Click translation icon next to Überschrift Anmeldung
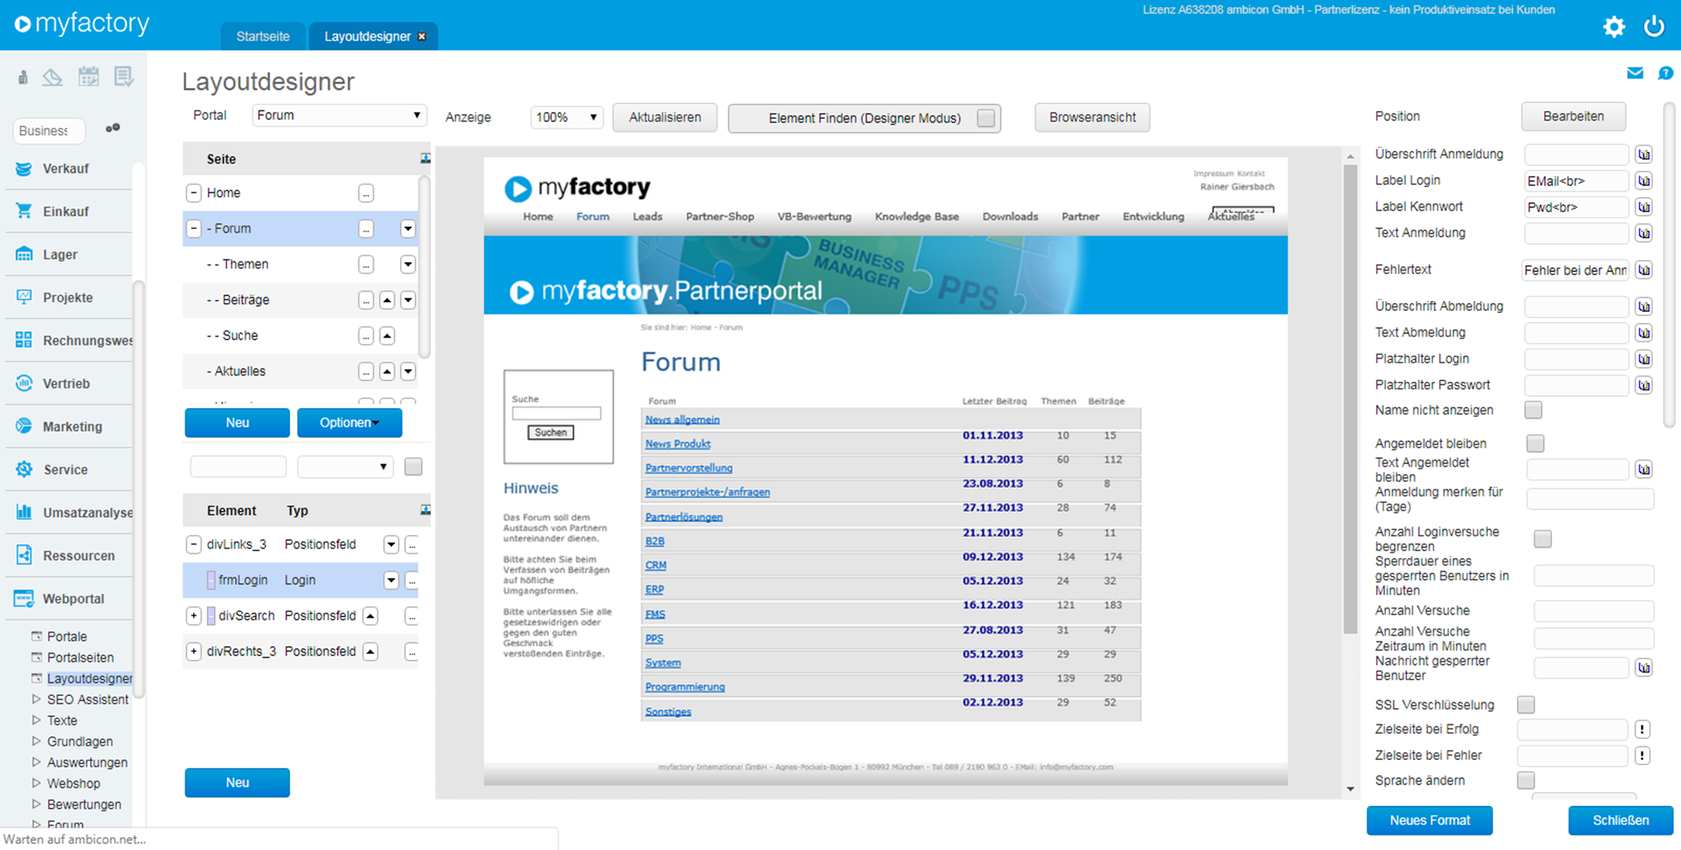 1644,155
